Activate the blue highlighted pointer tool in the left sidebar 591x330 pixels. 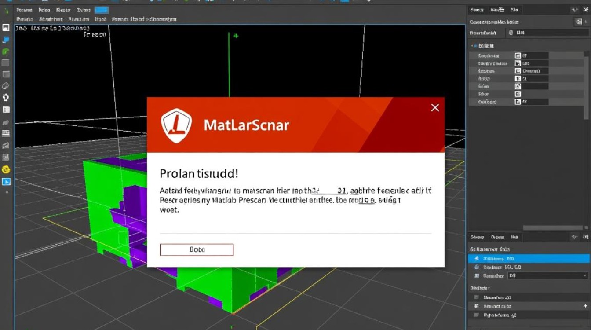tap(6, 182)
